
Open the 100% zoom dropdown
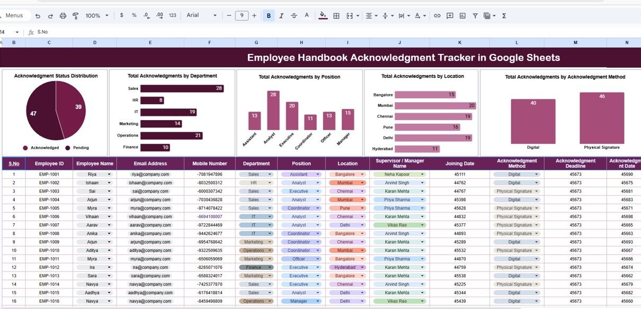pyautogui.click(x=96, y=16)
